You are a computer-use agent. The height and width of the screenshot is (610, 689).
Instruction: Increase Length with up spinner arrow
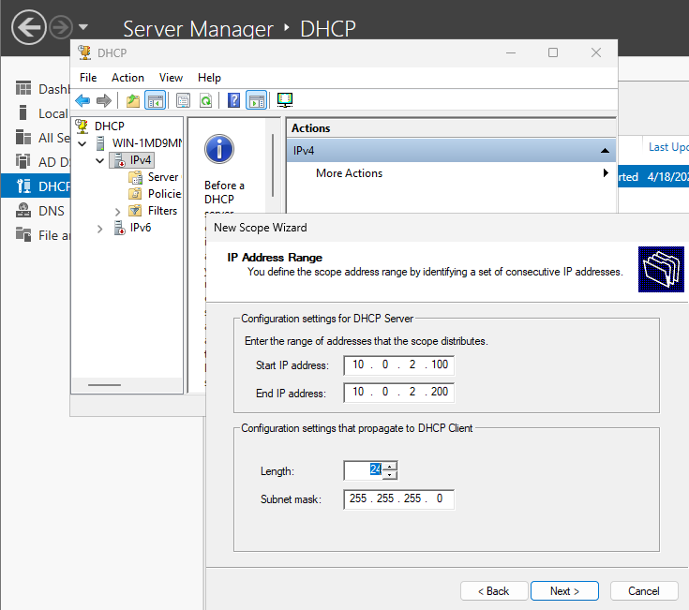click(x=390, y=466)
